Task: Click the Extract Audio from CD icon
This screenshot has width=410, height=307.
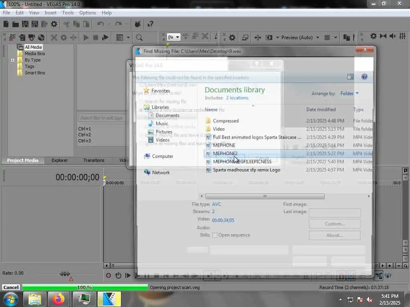Action: [41, 38]
